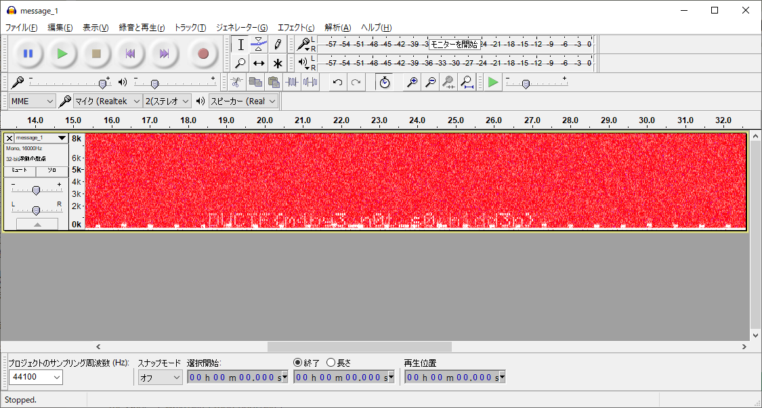This screenshot has height=408, width=762.
Task: Select the Time Shift tool
Action: coord(259,63)
